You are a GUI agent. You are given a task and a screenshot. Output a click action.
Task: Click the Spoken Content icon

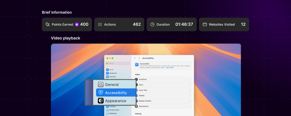[x=136, y=101]
